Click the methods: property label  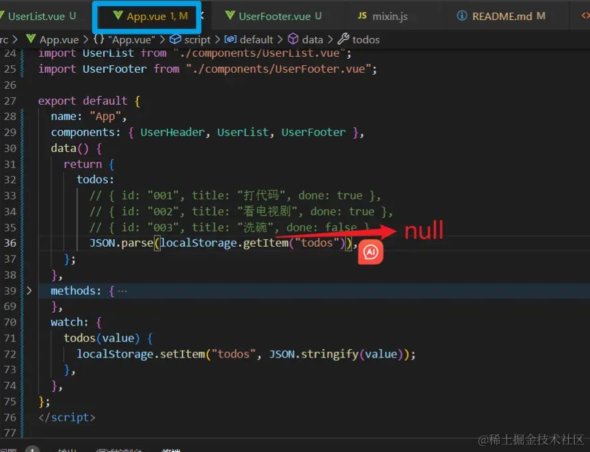(76, 291)
